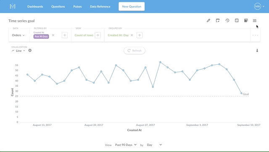
Task: Open the data reference book icon
Action: tap(246, 21)
